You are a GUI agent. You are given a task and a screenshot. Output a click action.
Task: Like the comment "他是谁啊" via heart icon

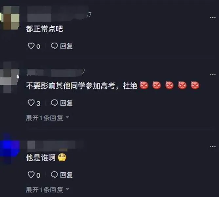point(31,175)
